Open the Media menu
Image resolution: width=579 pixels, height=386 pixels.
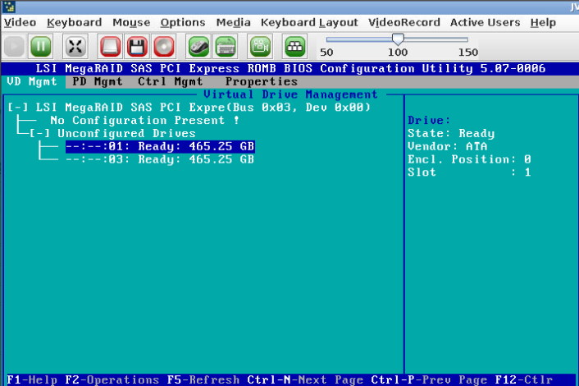233,22
